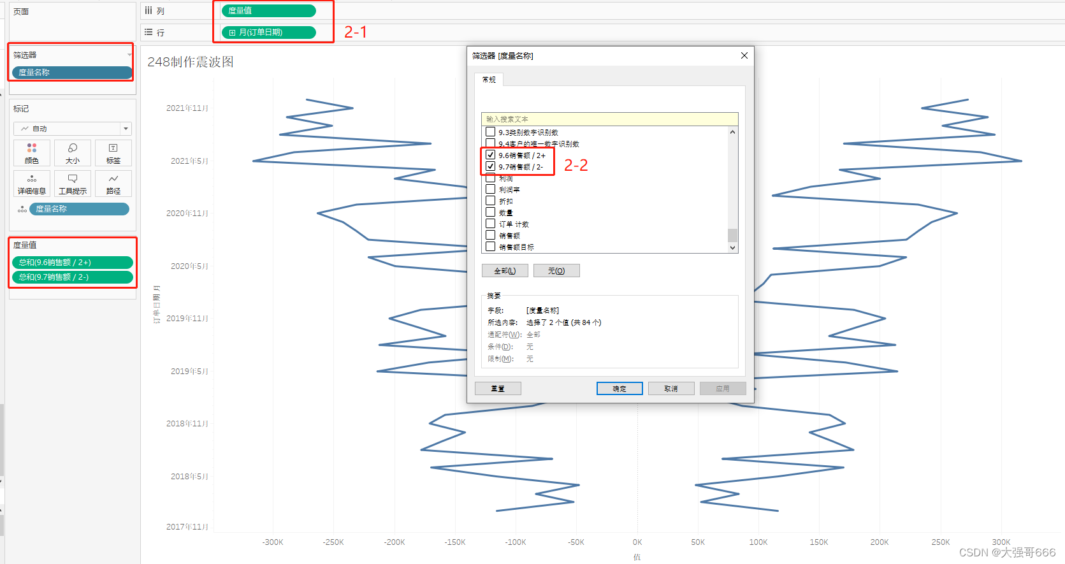Select the 度量值 pill on columns shelf
The height and width of the screenshot is (564, 1065).
coord(268,11)
